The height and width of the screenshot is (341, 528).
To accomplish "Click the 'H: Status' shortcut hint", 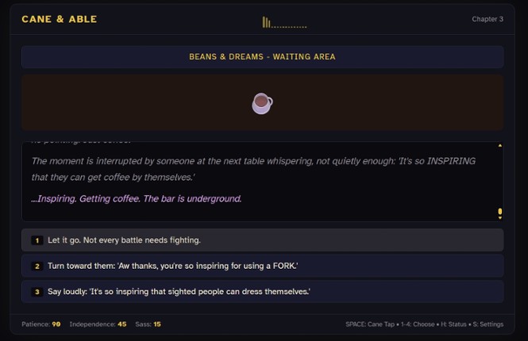I will pyautogui.click(x=453, y=324).
